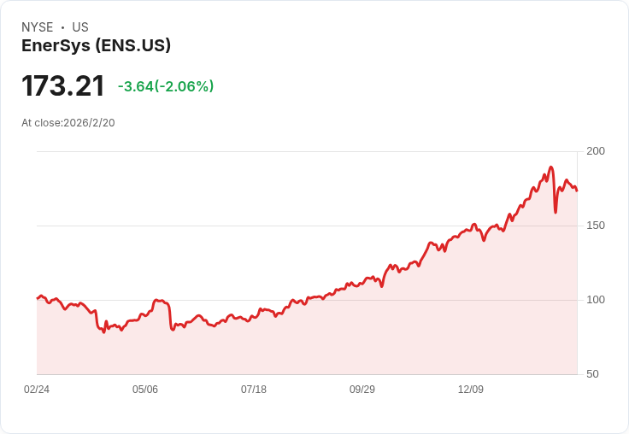Image resolution: width=629 pixels, height=434 pixels.
Task: Click the last data point of the price line
Action: tap(577, 191)
